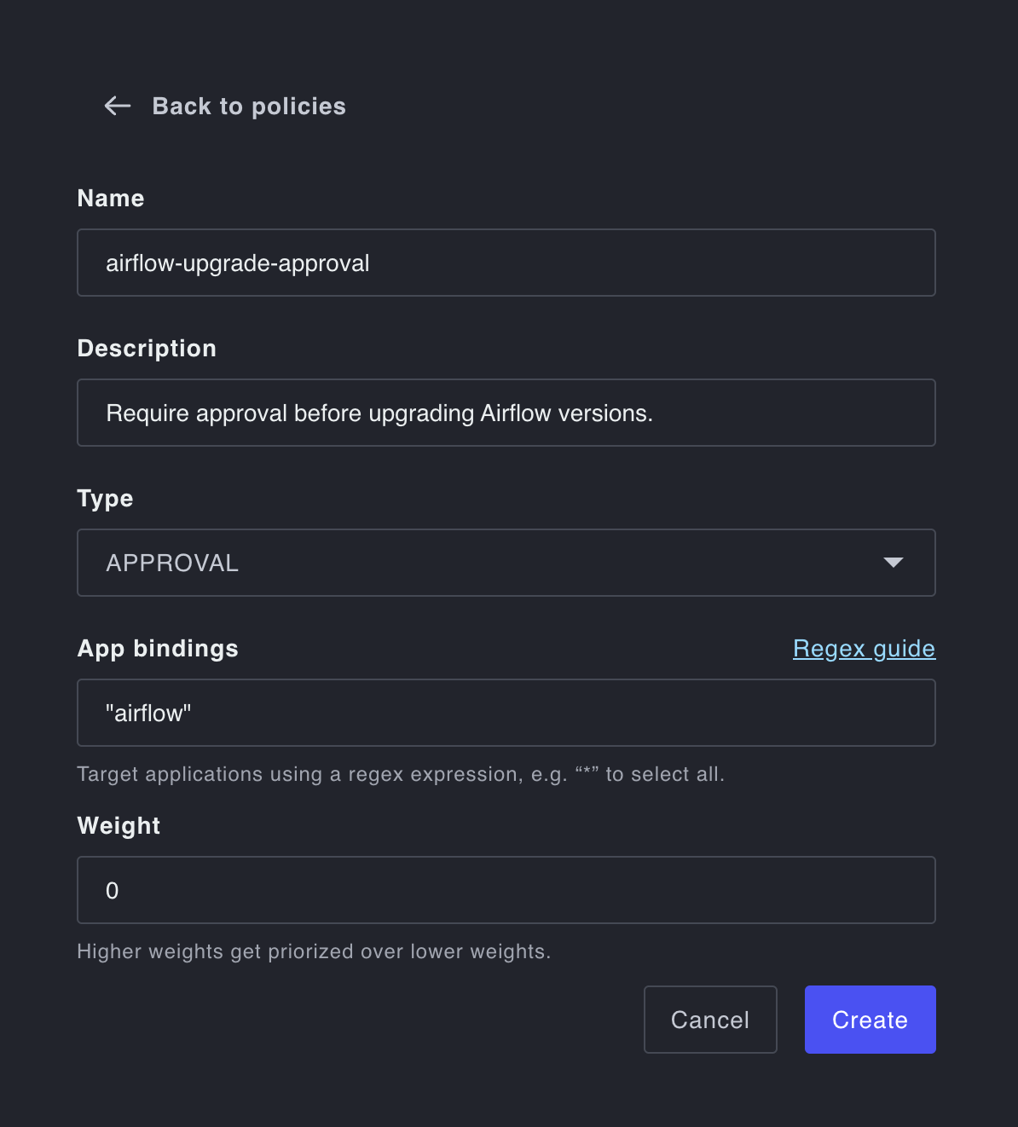This screenshot has height=1127, width=1018.
Task: Click the 'Type' field label
Action: 105,499
